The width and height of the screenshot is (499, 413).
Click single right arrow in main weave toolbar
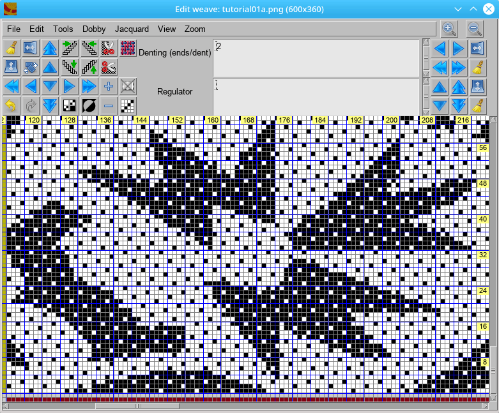pos(70,86)
